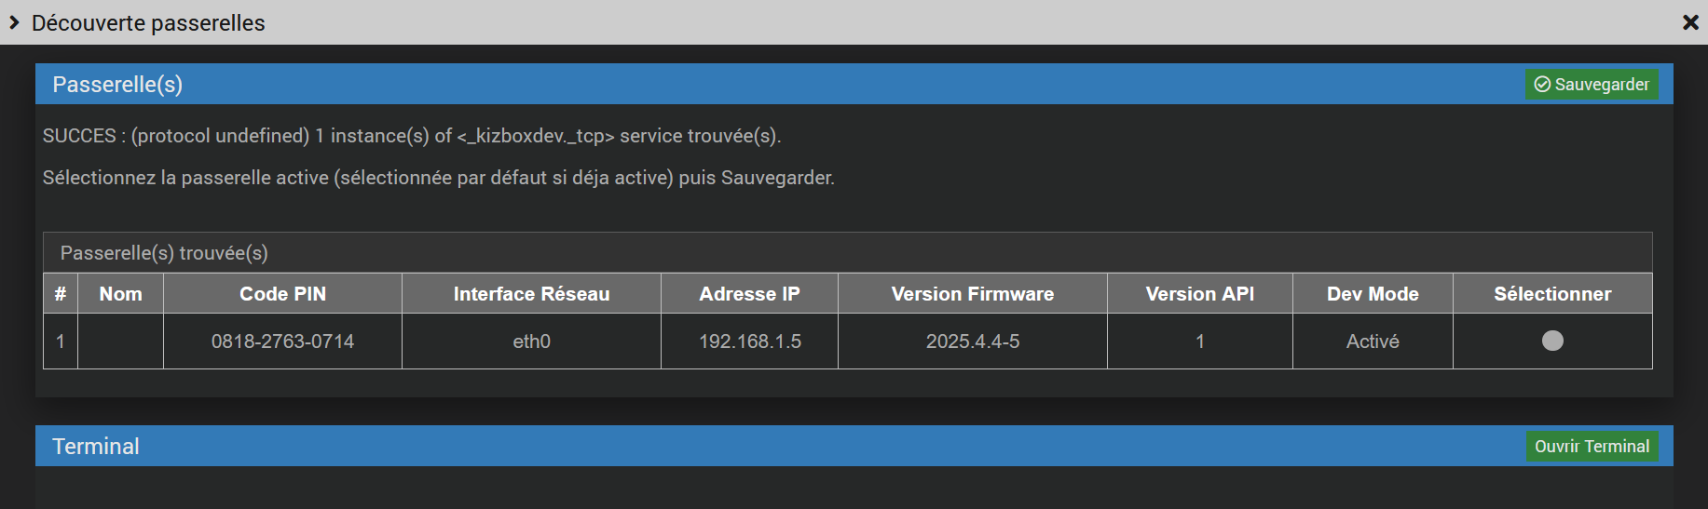Click the Activé dev mode cell
Viewport: 1708px width, 509px height.
point(1373,342)
